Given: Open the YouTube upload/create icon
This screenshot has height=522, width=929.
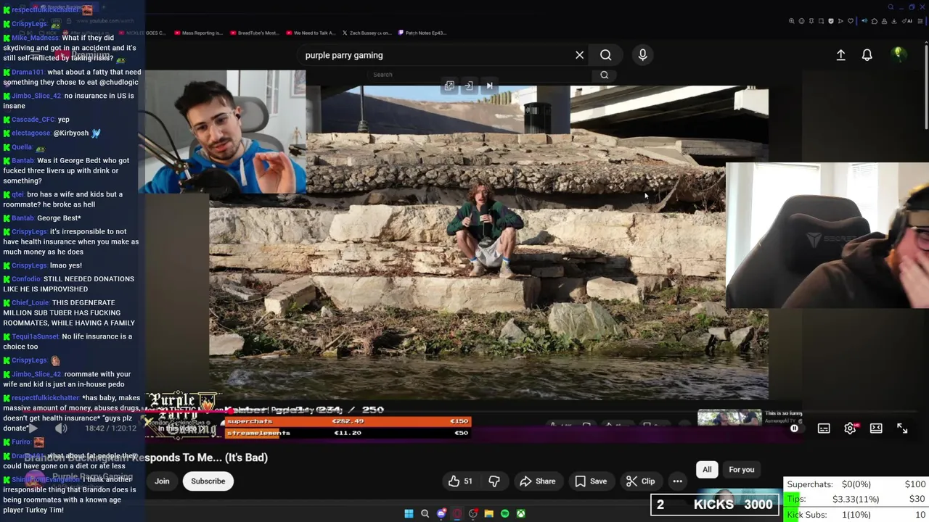Looking at the screenshot, I should tap(840, 55).
